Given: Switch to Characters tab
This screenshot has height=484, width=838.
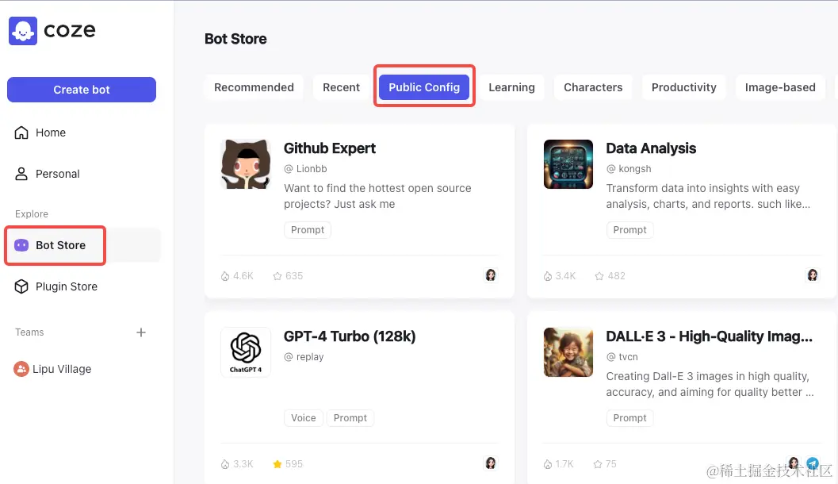Looking at the screenshot, I should (593, 87).
